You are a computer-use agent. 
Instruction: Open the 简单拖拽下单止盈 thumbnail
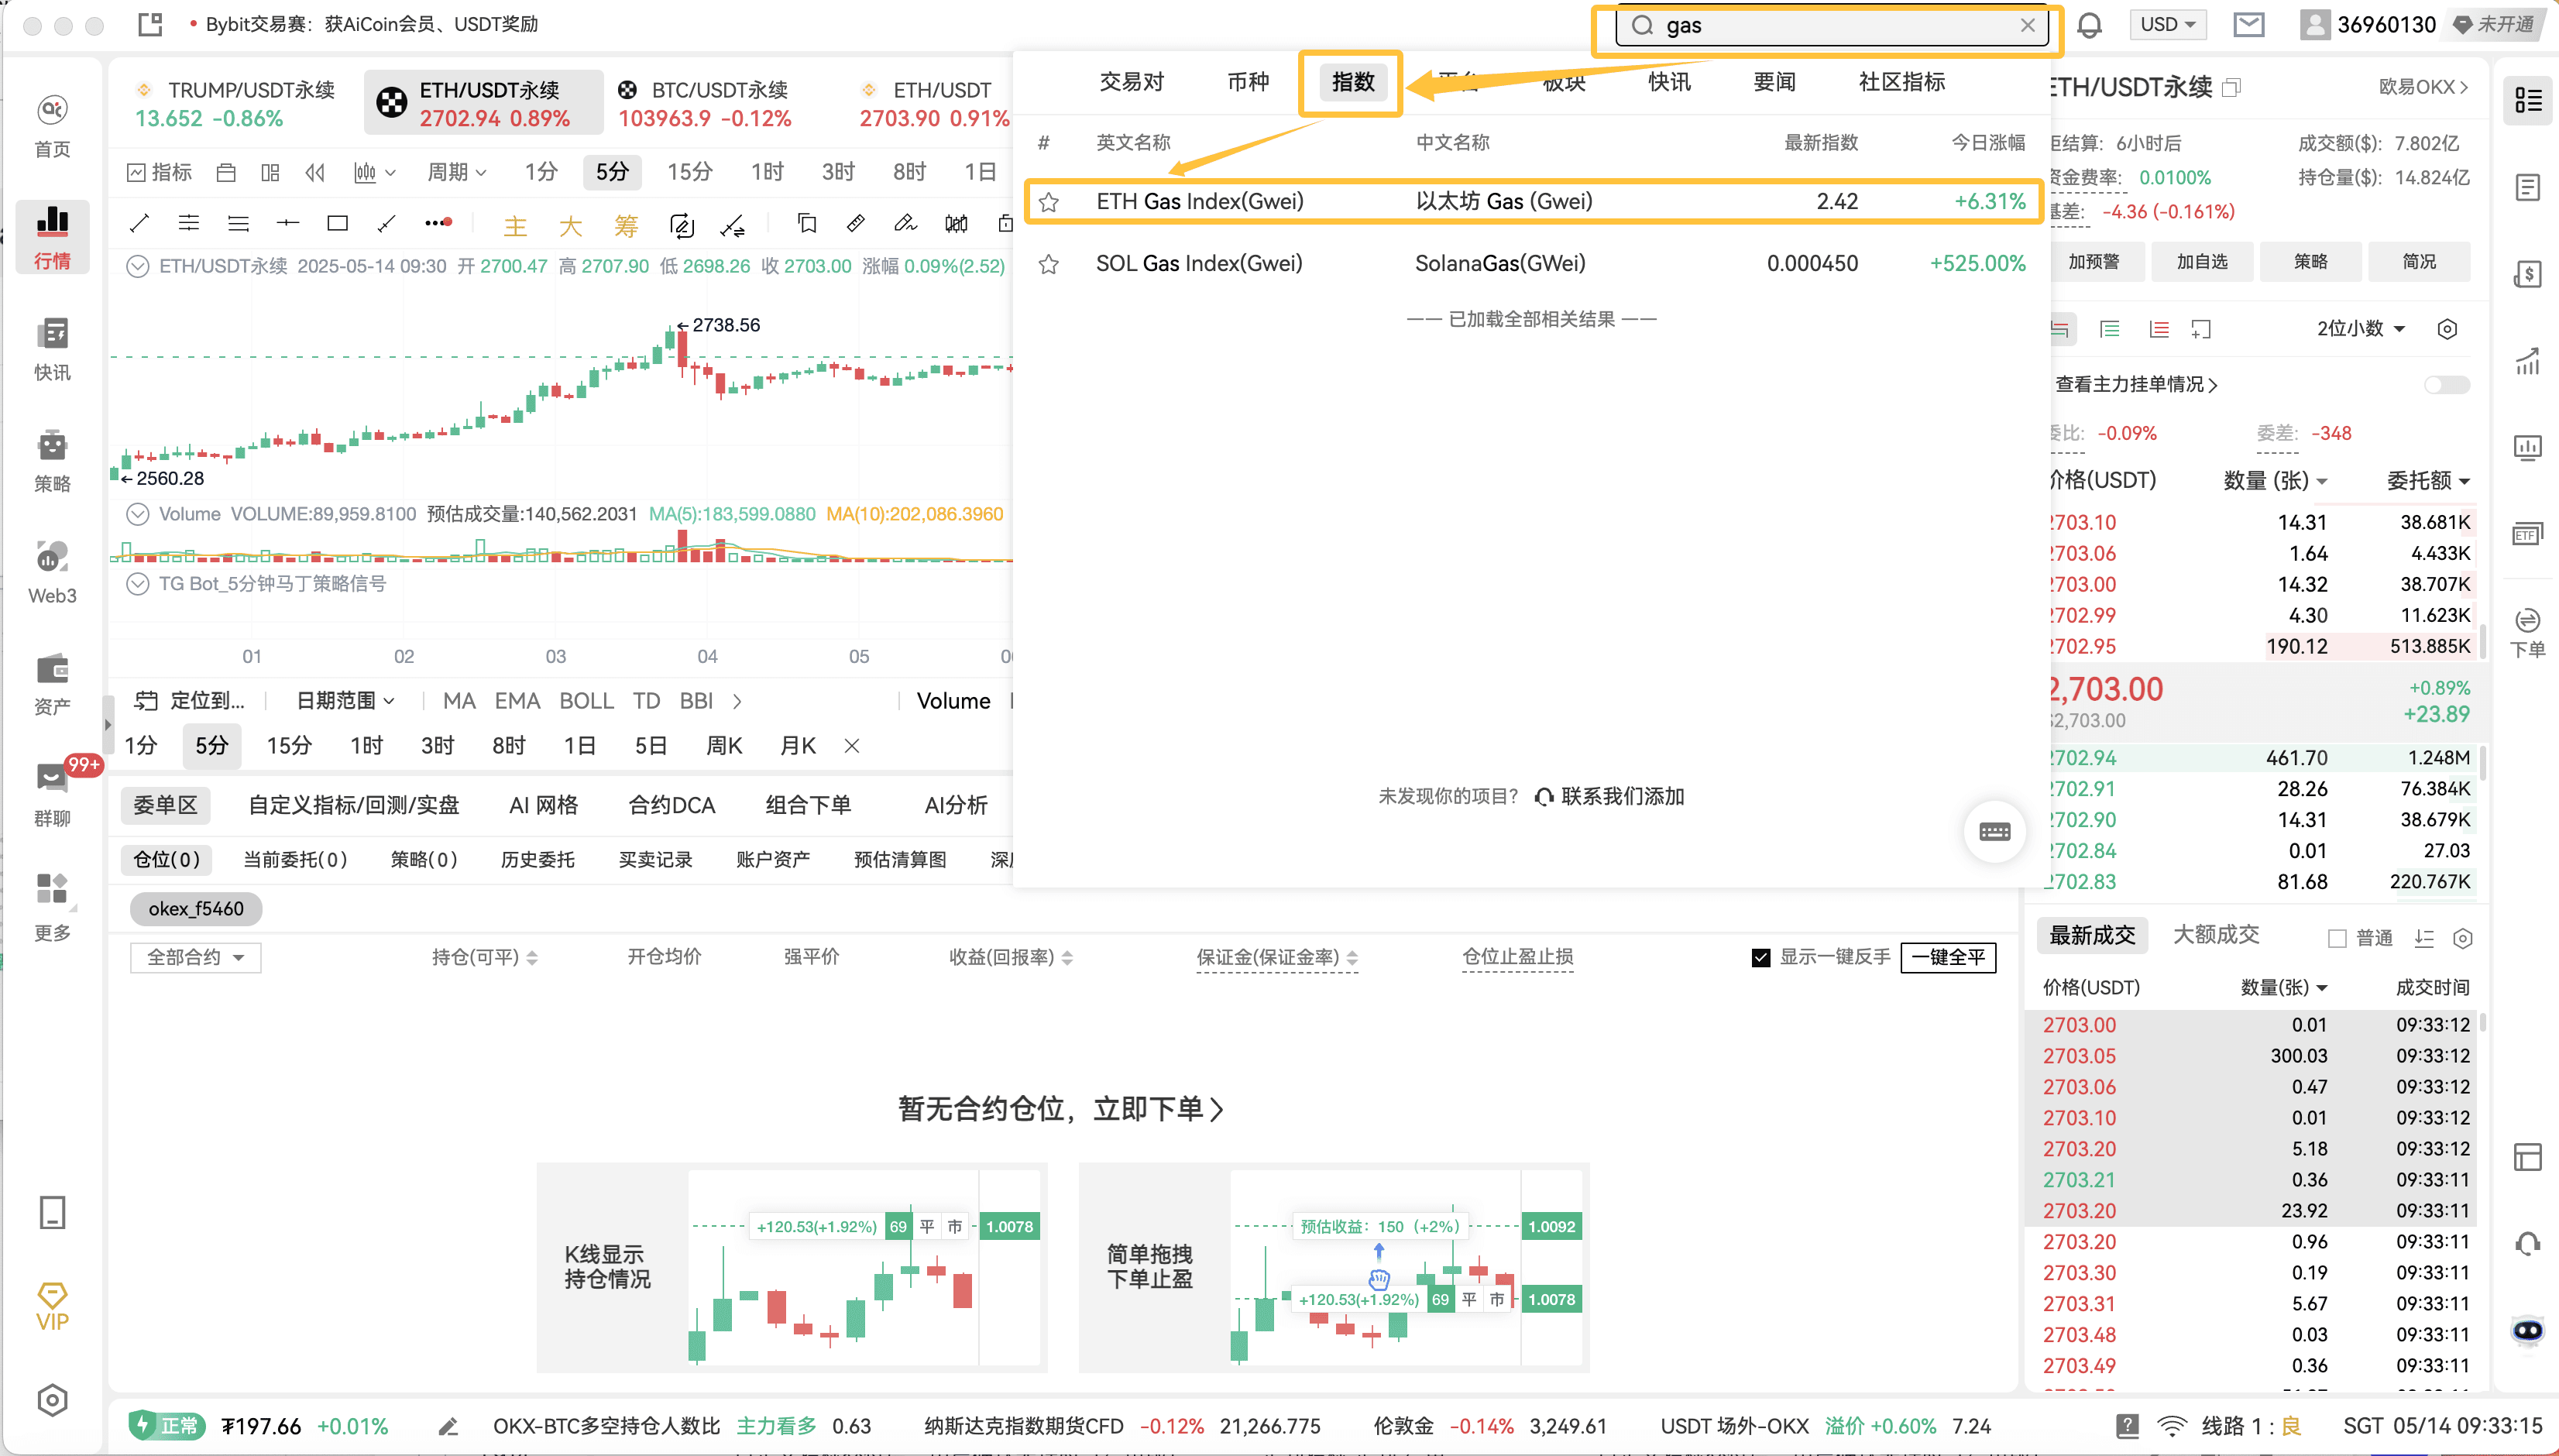tap(1333, 1267)
